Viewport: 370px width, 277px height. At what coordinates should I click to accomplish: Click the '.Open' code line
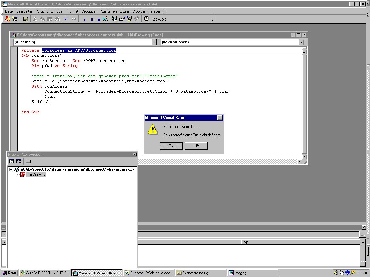click(x=48, y=97)
